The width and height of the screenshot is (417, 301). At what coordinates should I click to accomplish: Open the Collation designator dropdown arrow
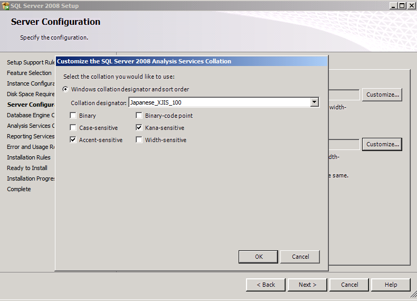315,102
